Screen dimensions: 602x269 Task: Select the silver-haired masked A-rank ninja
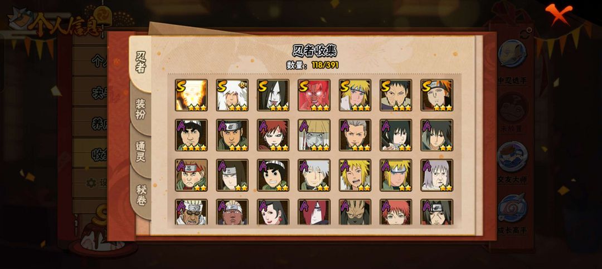[x=314, y=175]
